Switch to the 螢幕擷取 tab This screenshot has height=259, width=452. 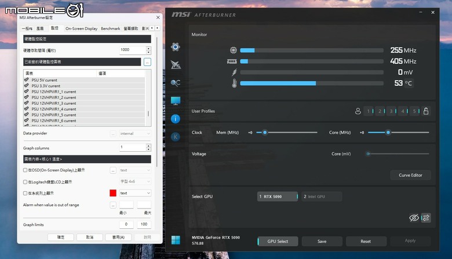[x=131, y=28]
